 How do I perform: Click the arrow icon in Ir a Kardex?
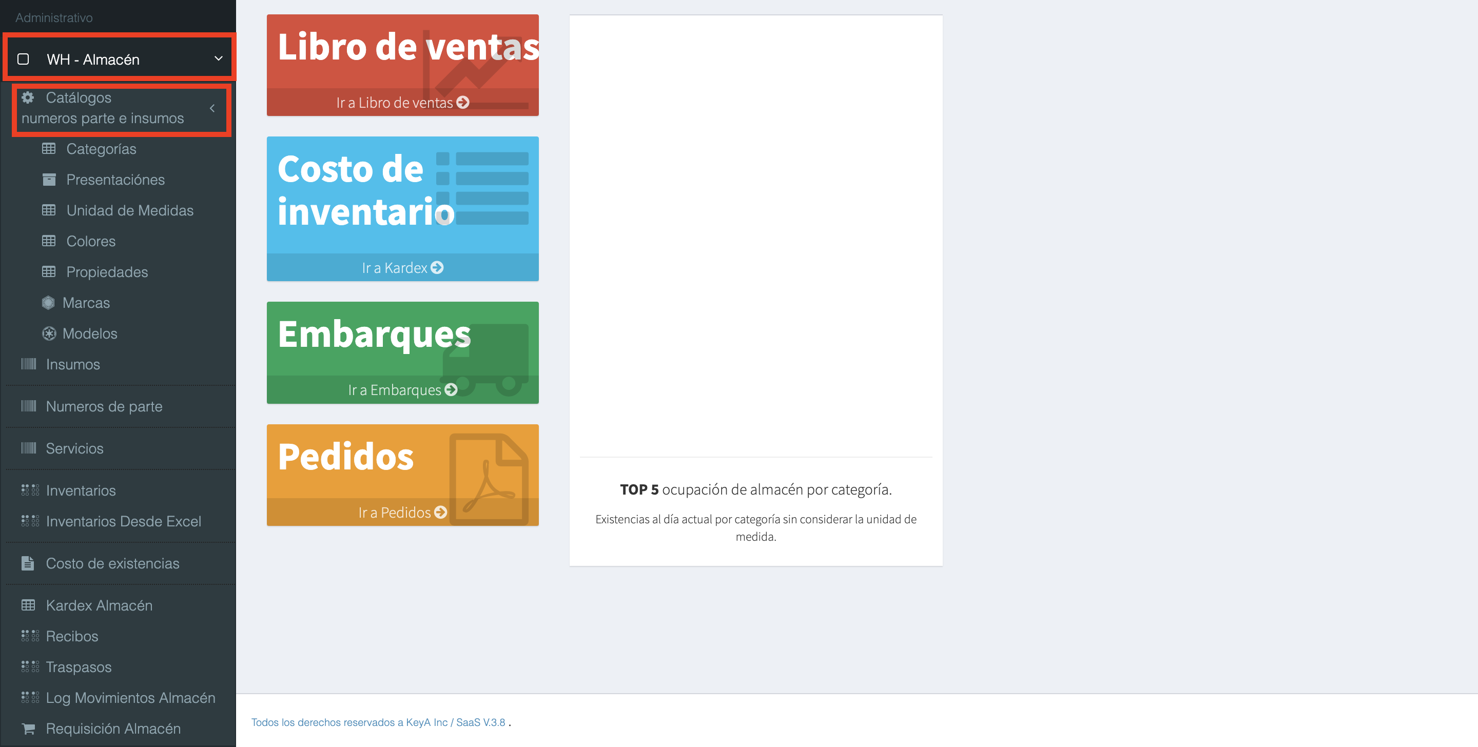pyautogui.click(x=437, y=268)
